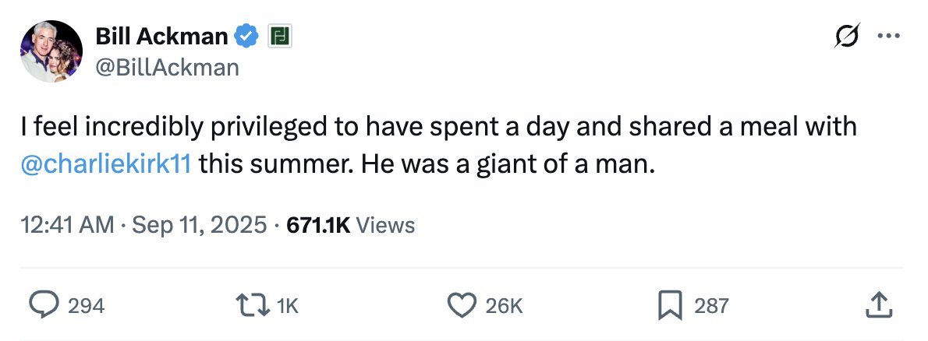The image size is (928, 341).
Task: Click the heart icon
Action: [464, 306]
